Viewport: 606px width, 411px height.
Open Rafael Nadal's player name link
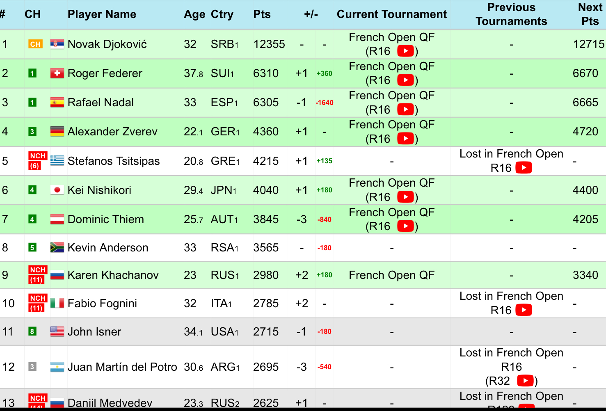point(101,103)
